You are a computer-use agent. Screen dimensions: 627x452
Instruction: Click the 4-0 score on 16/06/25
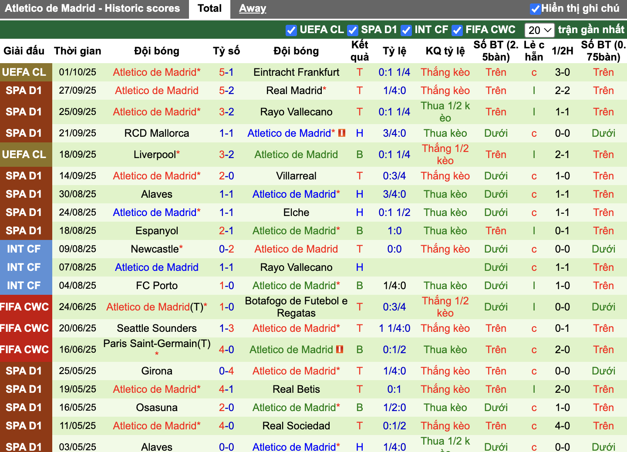click(226, 350)
